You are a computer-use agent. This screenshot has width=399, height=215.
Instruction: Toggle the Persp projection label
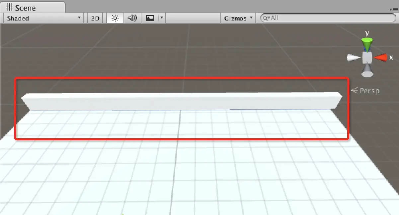[365, 90]
